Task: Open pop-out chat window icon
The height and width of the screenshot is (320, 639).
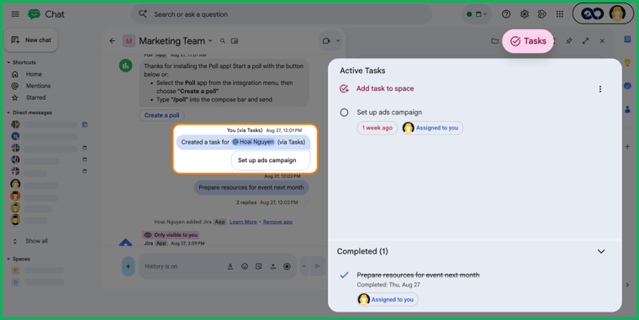Action: coord(235,41)
